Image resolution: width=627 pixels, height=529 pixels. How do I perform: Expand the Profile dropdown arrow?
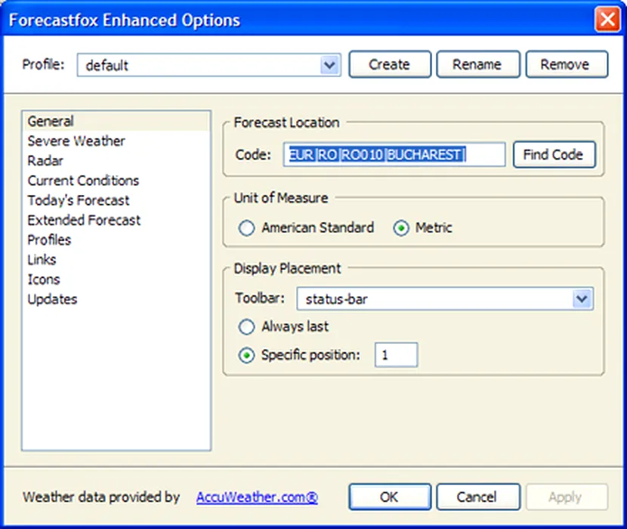click(x=329, y=65)
